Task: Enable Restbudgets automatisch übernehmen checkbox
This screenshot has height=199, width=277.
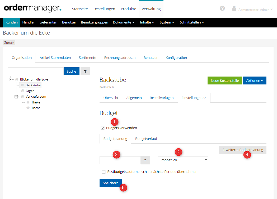Action: click(104, 172)
